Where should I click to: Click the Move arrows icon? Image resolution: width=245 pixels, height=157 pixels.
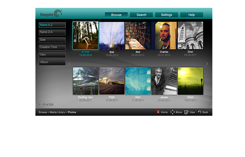(x=172, y=112)
